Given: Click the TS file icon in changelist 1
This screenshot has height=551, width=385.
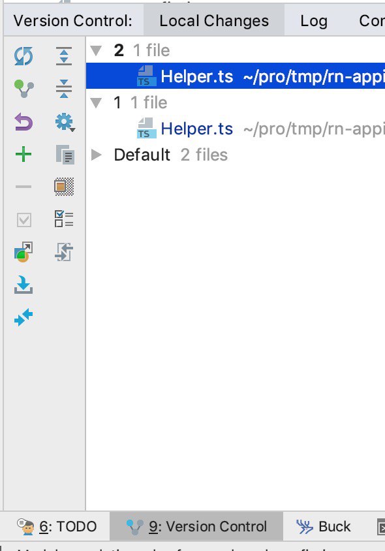Looking at the screenshot, I should [x=146, y=128].
